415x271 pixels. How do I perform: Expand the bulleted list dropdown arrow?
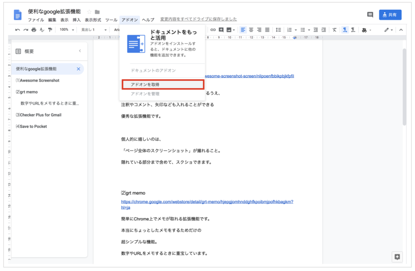tap(309, 30)
